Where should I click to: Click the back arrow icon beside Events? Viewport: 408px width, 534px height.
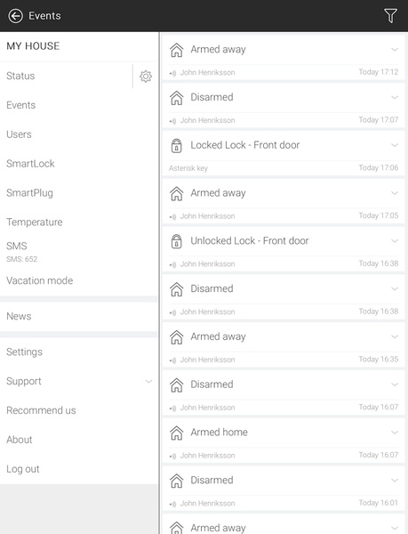16,16
